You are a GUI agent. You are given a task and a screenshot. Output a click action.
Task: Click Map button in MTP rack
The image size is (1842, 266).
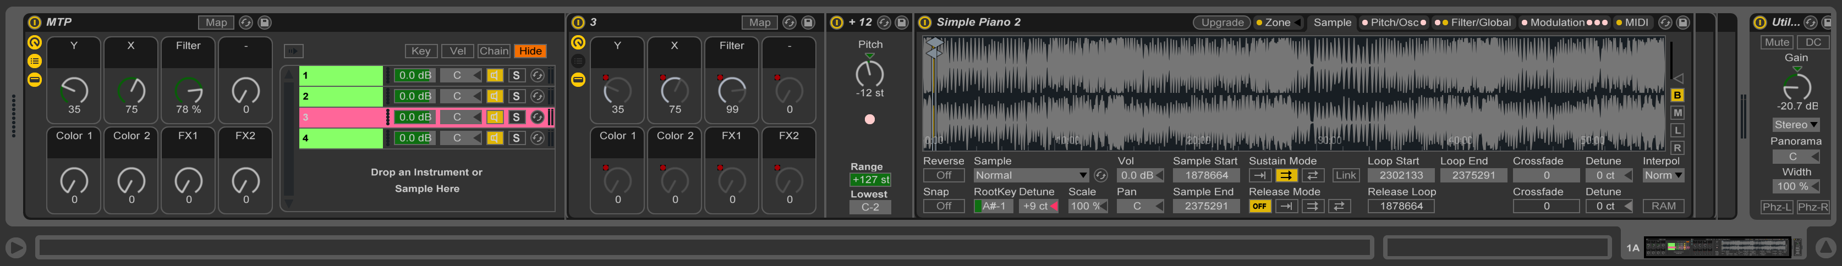(216, 22)
